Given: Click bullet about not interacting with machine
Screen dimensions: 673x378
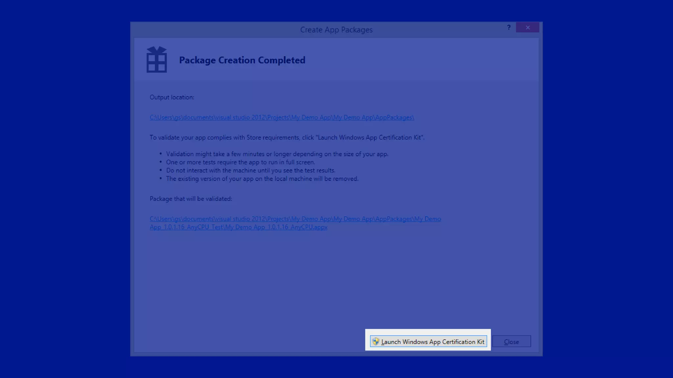Looking at the screenshot, I should (x=250, y=170).
